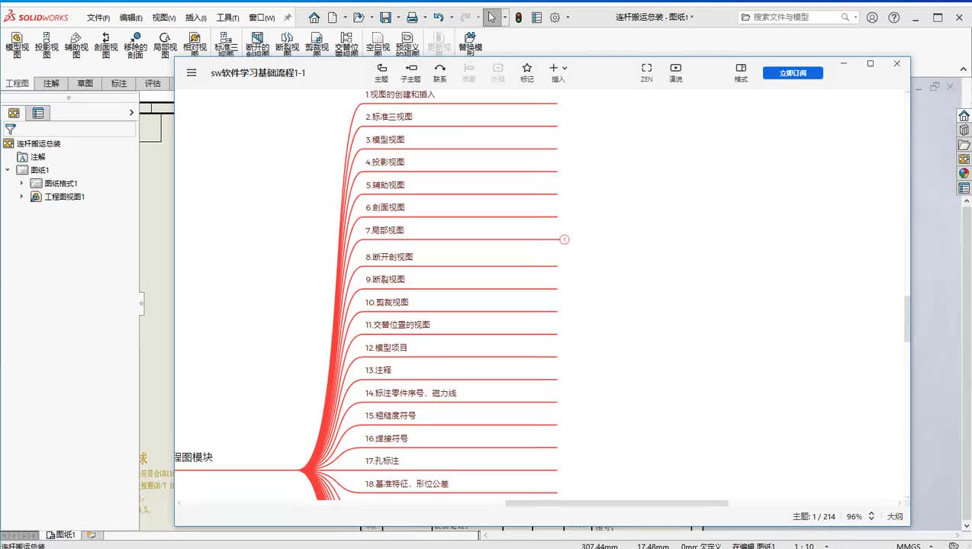The height and width of the screenshot is (549, 972).
Task: Click the 标记 (Marker) star icon
Action: (526, 72)
